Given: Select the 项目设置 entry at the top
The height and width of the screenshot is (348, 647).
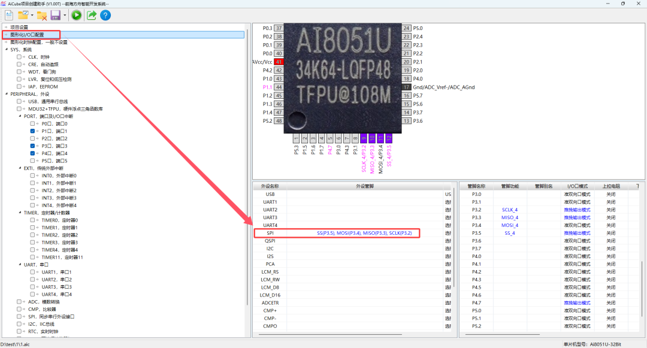Looking at the screenshot, I should (26, 27).
